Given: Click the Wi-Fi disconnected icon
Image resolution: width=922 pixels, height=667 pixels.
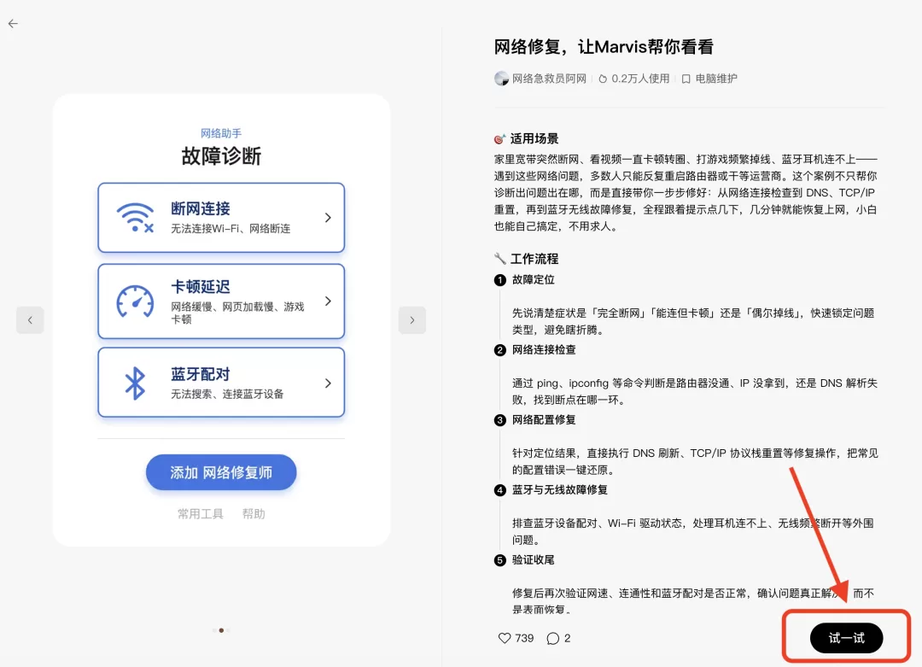Looking at the screenshot, I should click(x=135, y=218).
